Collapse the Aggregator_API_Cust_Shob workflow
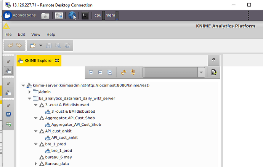The image size is (263, 167). coord(36,118)
